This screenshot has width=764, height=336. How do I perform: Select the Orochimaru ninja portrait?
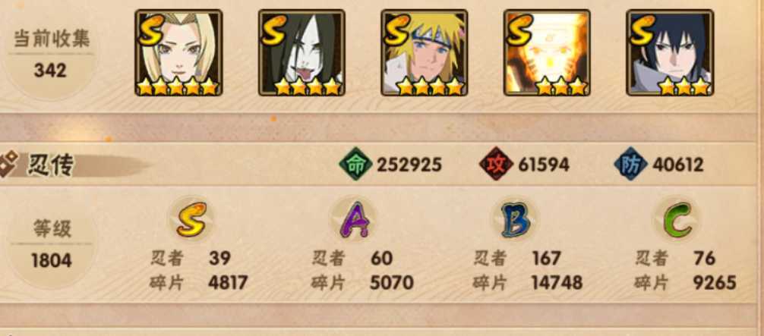pos(301,52)
